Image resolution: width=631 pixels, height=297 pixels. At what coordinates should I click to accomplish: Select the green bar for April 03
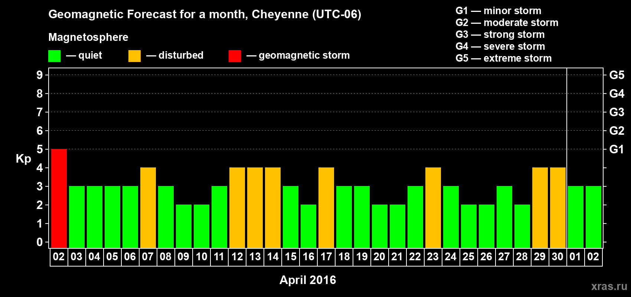pyautogui.click(x=77, y=217)
